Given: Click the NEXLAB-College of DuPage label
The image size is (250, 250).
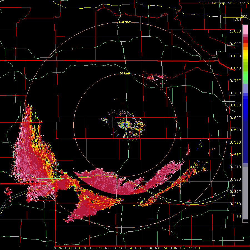Looking at the screenshot, I should 222,3.
